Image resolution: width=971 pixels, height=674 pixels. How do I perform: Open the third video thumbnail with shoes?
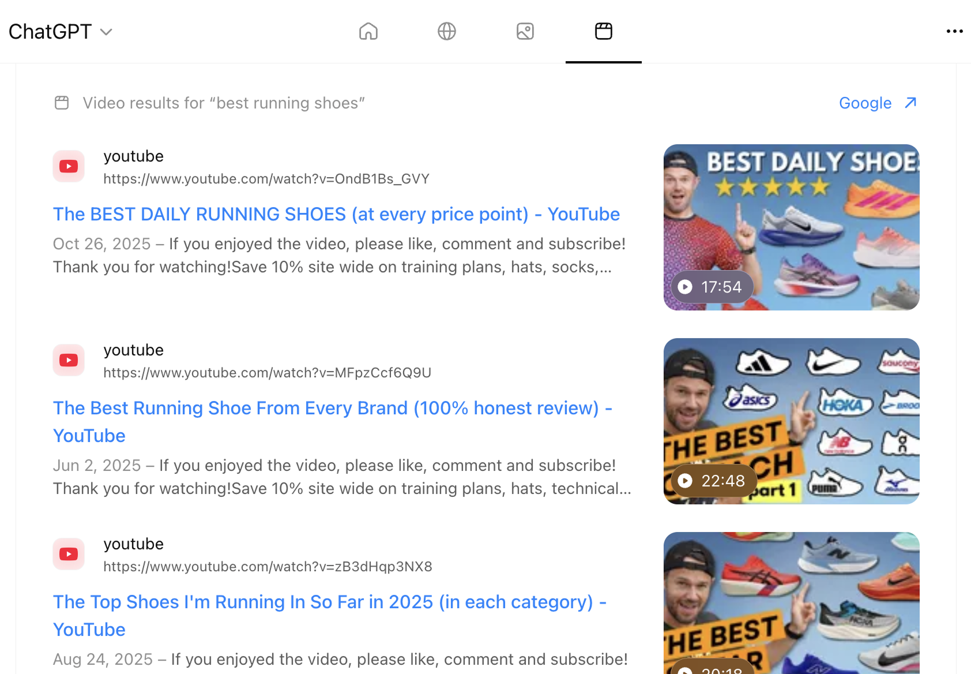coord(792,603)
